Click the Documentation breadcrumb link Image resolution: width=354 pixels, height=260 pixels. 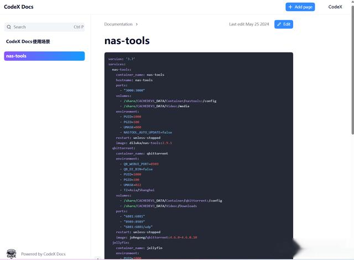pyautogui.click(x=118, y=24)
